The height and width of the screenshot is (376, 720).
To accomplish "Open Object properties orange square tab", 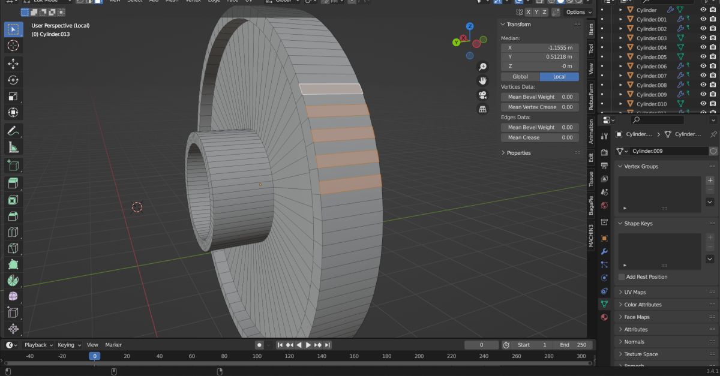I will tap(604, 238).
